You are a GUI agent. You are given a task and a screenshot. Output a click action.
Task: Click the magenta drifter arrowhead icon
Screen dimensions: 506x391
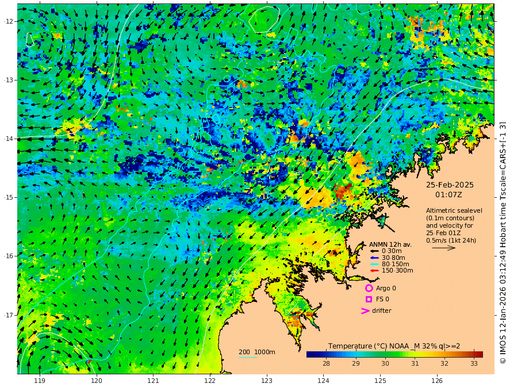pos(365,311)
